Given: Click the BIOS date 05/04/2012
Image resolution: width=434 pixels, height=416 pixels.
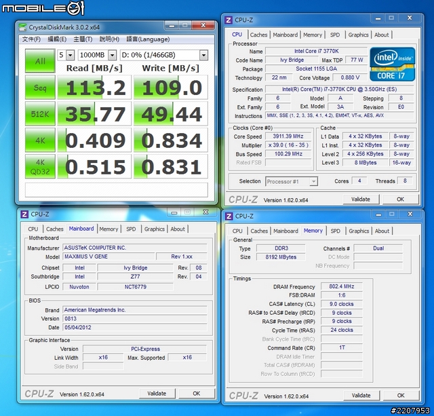Looking at the screenshot, I should (x=135, y=327).
